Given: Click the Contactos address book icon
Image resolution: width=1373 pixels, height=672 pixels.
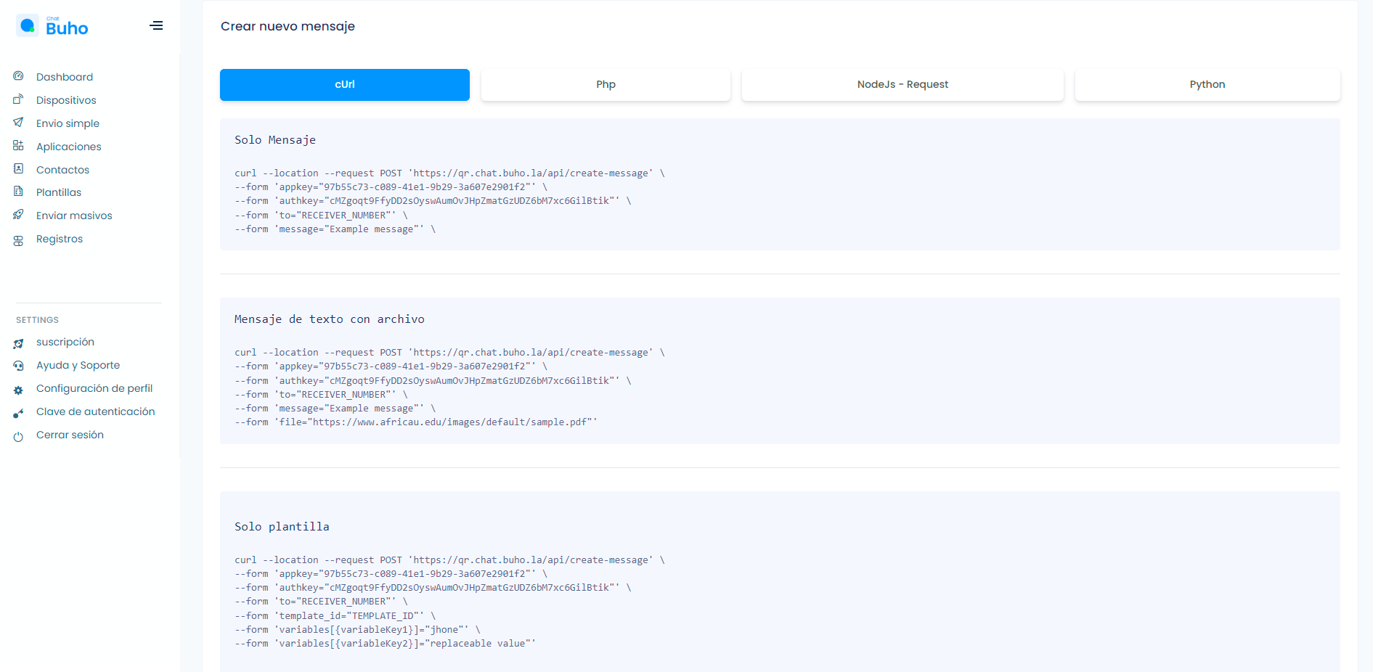Looking at the screenshot, I should [x=19, y=169].
